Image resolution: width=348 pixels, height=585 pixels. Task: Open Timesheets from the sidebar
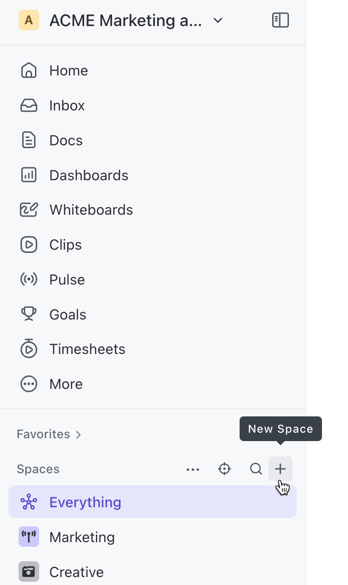pyautogui.click(x=87, y=349)
